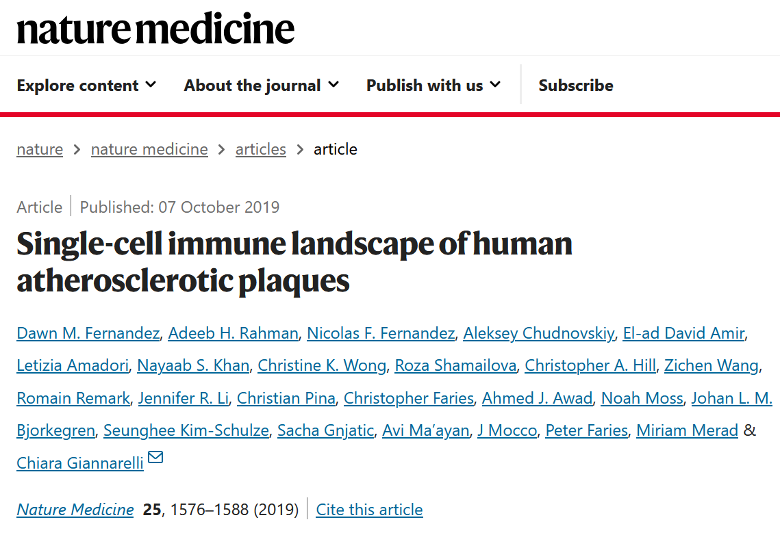
Task: Click the email envelope icon beside Chiara Giannarelli
Action: tap(155, 457)
